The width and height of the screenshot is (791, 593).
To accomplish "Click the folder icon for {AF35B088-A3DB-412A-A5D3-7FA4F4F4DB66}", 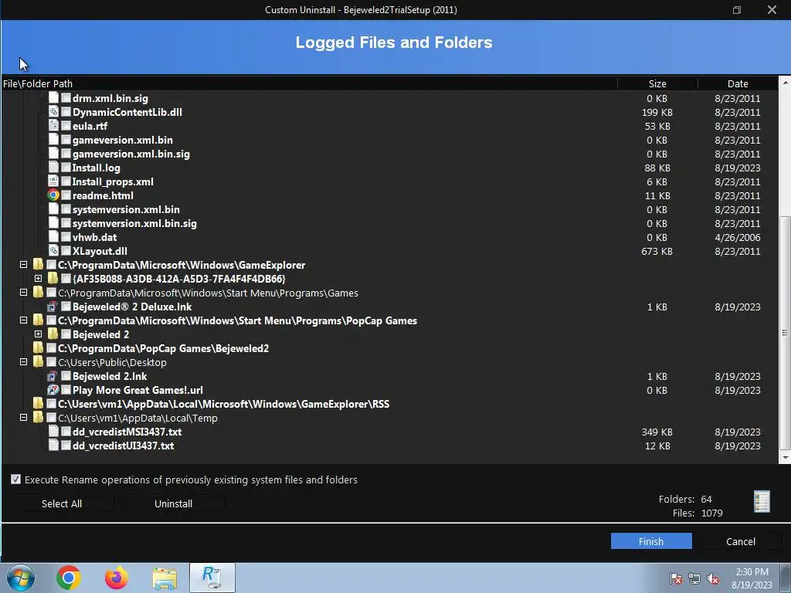I will point(53,278).
